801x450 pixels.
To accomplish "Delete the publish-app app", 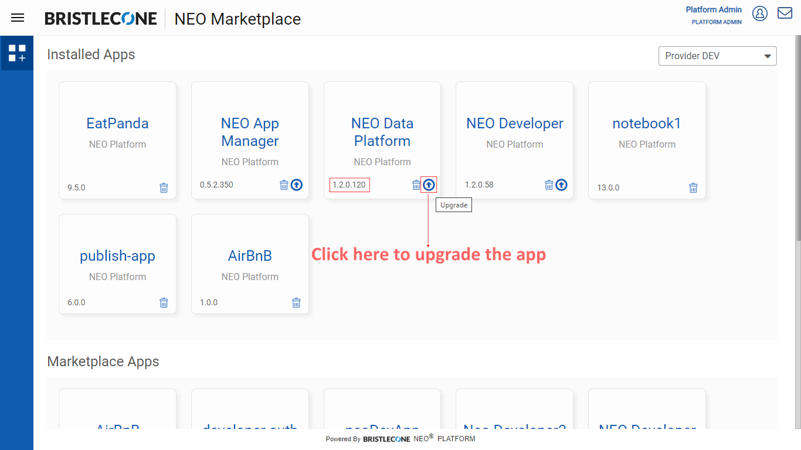I will pyautogui.click(x=164, y=303).
